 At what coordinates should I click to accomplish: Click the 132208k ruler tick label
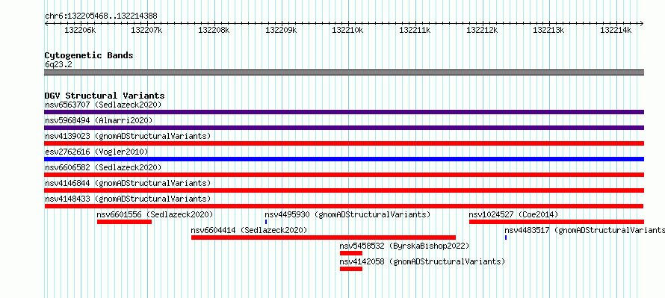tap(214, 30)
